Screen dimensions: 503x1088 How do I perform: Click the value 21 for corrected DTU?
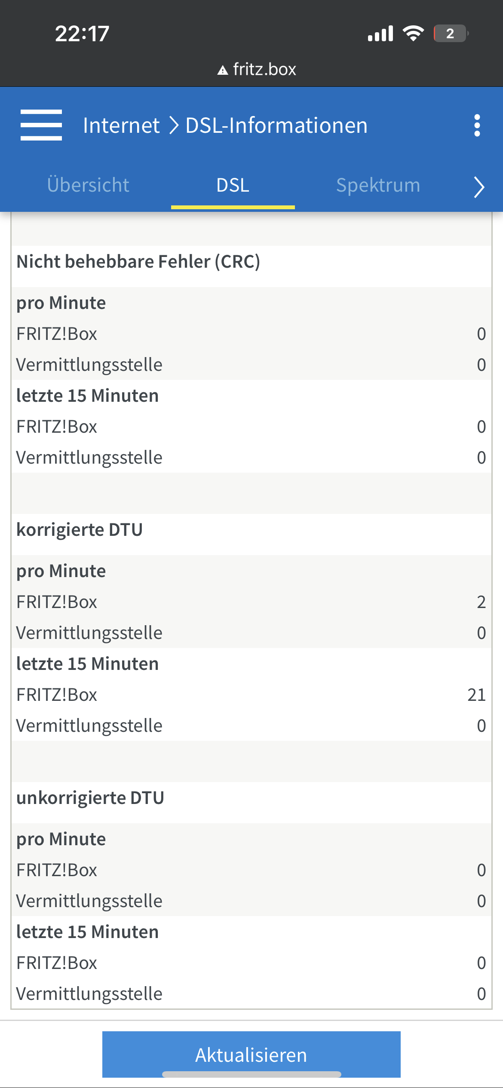(476, 695)
